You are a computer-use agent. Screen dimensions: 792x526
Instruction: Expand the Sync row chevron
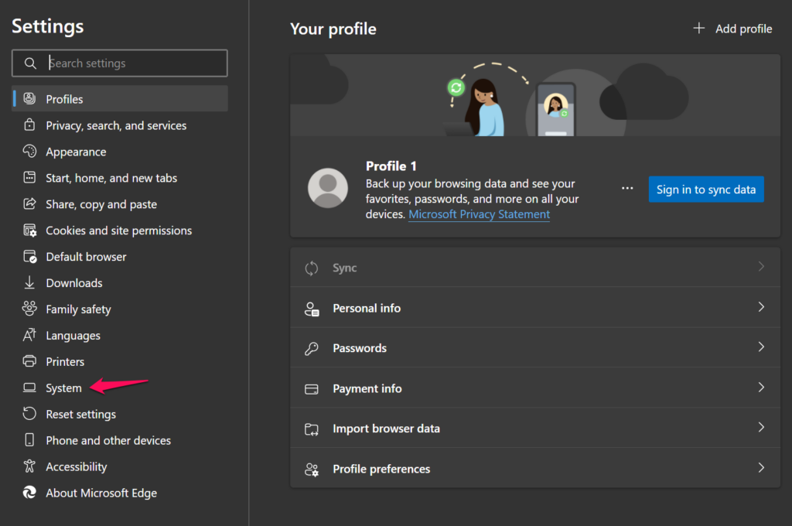[761, 267]
